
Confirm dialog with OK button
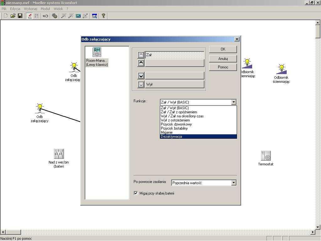pyautogui.click(x=223, y=49)
